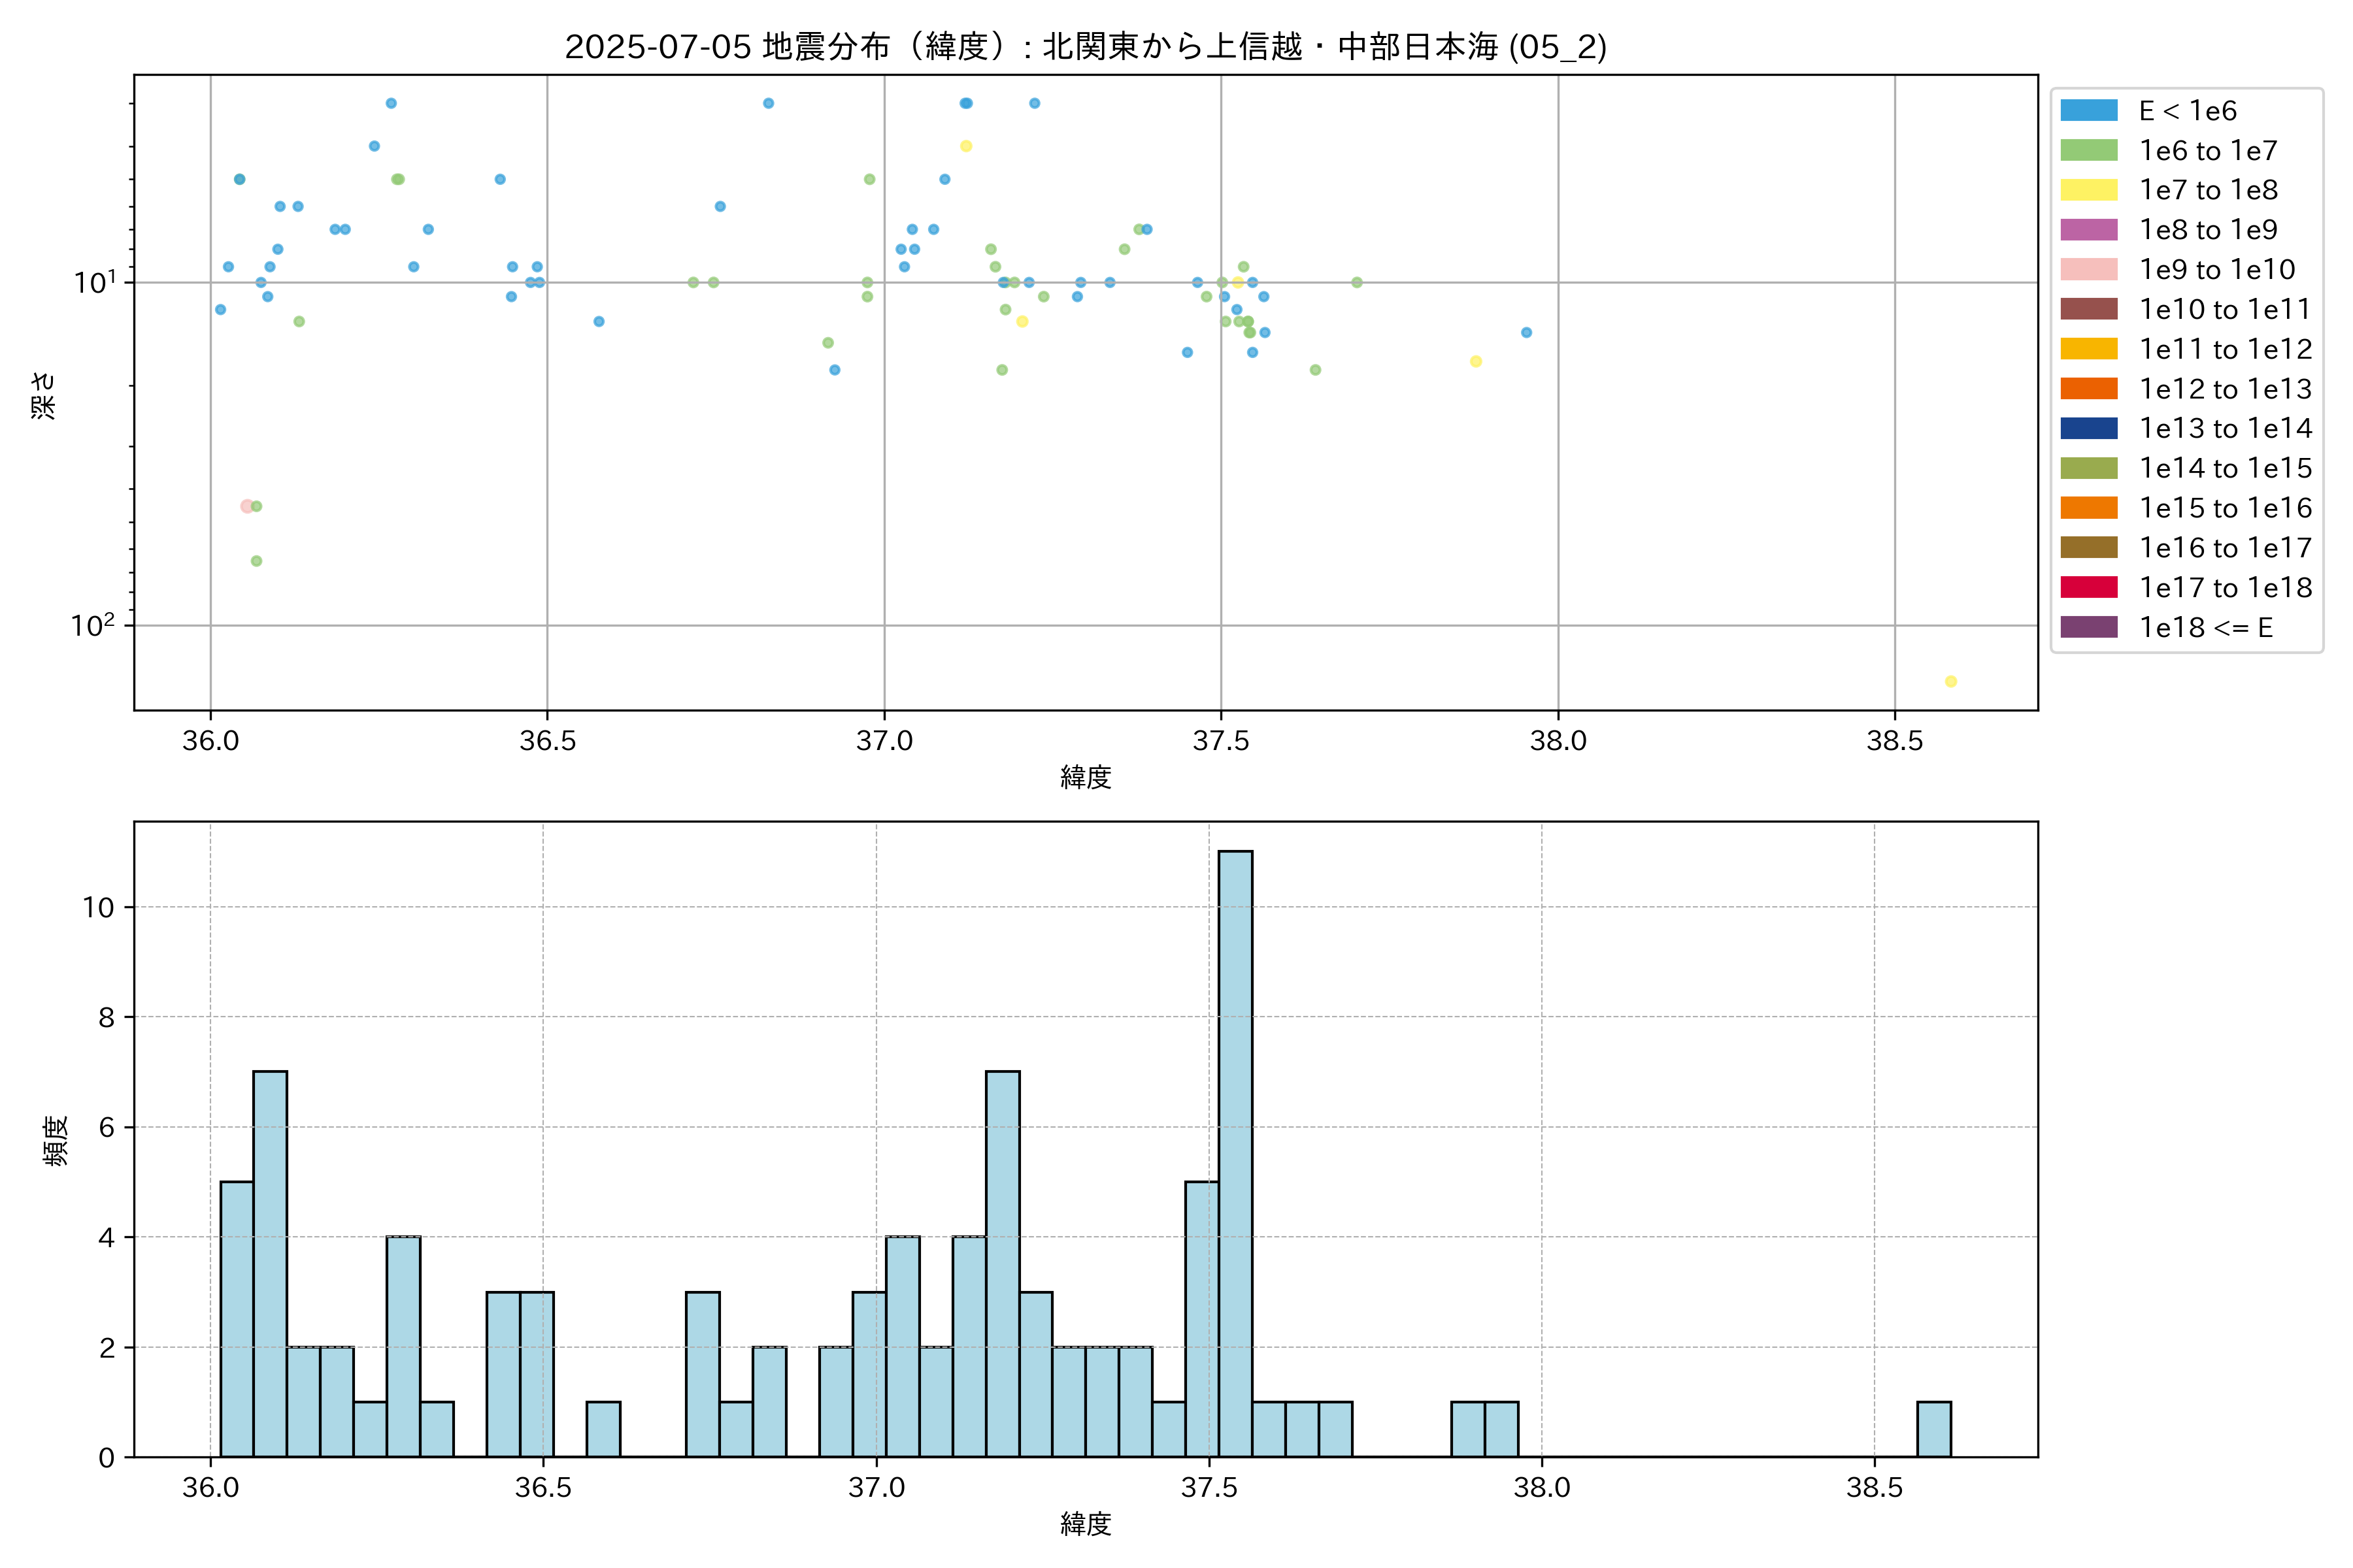Screen dimensions: 2353x1568
Task: Click the purple 1e8 to 1e9 swatch
Action: tap(2088, 230)
